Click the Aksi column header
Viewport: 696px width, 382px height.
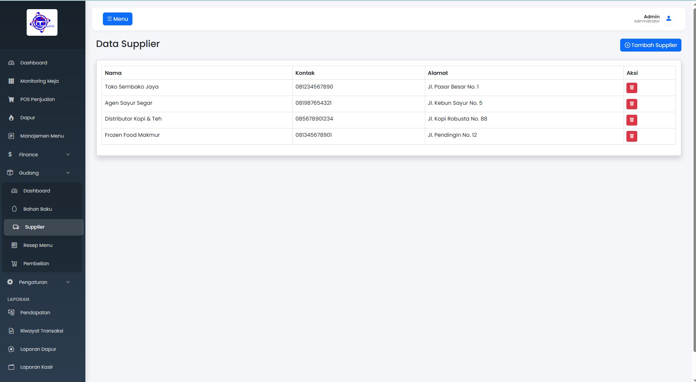(649, 73)
